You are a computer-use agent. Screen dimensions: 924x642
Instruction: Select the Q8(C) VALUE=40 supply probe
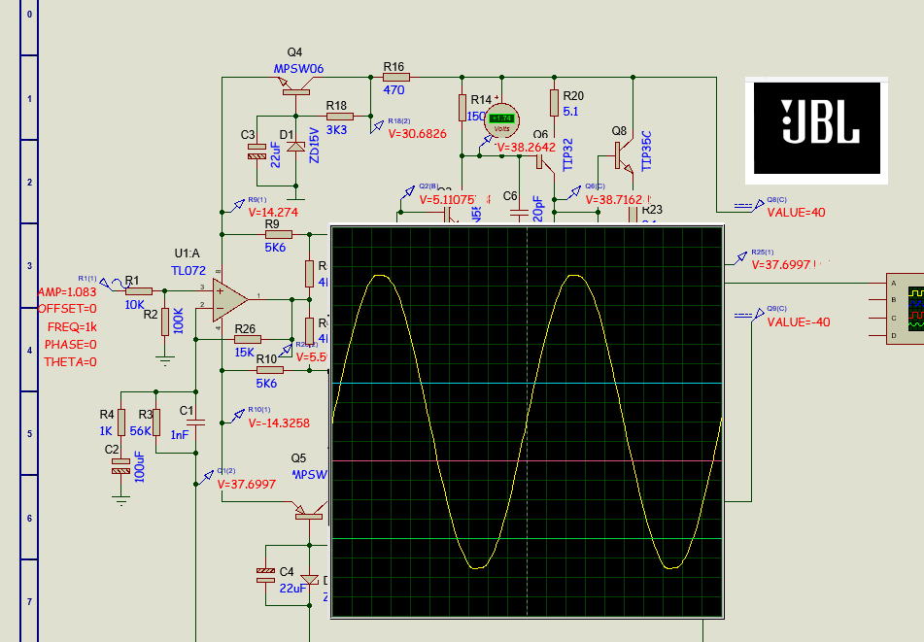tap(796, 212)
